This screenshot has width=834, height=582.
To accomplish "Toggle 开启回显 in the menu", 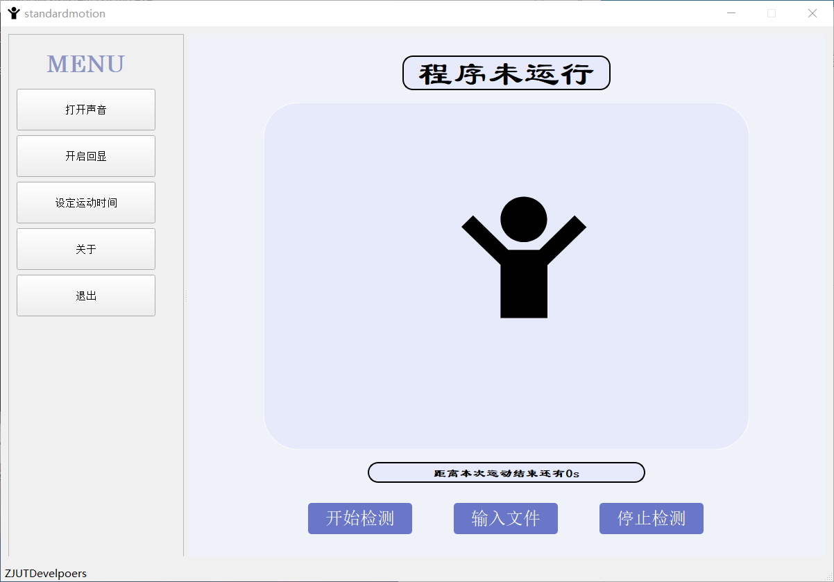I will coord(86,156).
